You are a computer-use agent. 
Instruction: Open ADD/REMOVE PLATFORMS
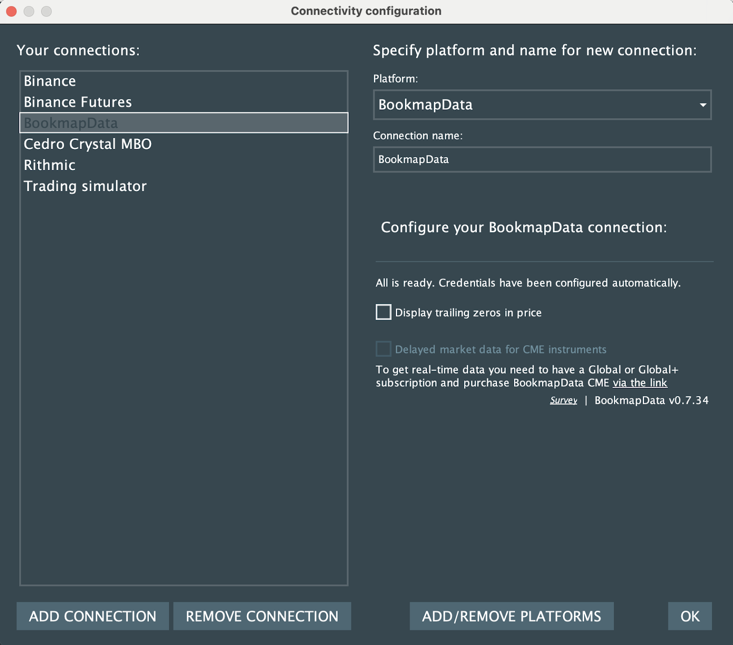coord(511,616)
